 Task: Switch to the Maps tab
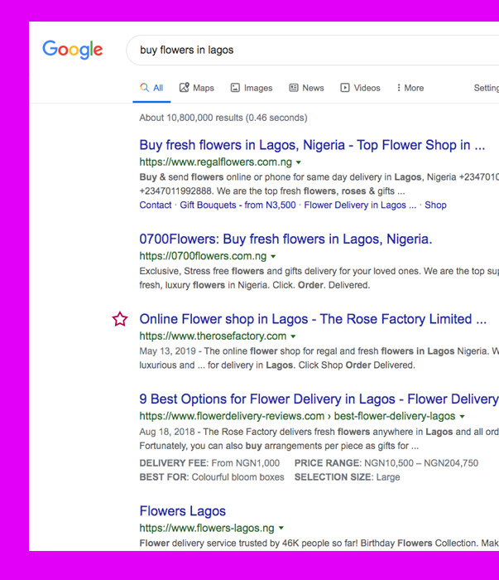point(196,88)
